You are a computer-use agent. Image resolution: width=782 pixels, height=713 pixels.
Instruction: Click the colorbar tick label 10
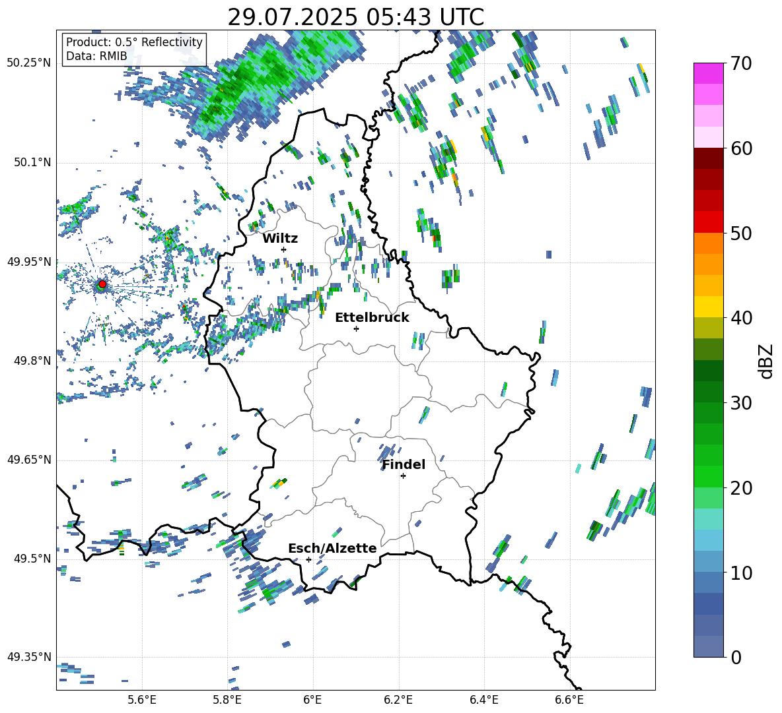click(x=740, y=573)
